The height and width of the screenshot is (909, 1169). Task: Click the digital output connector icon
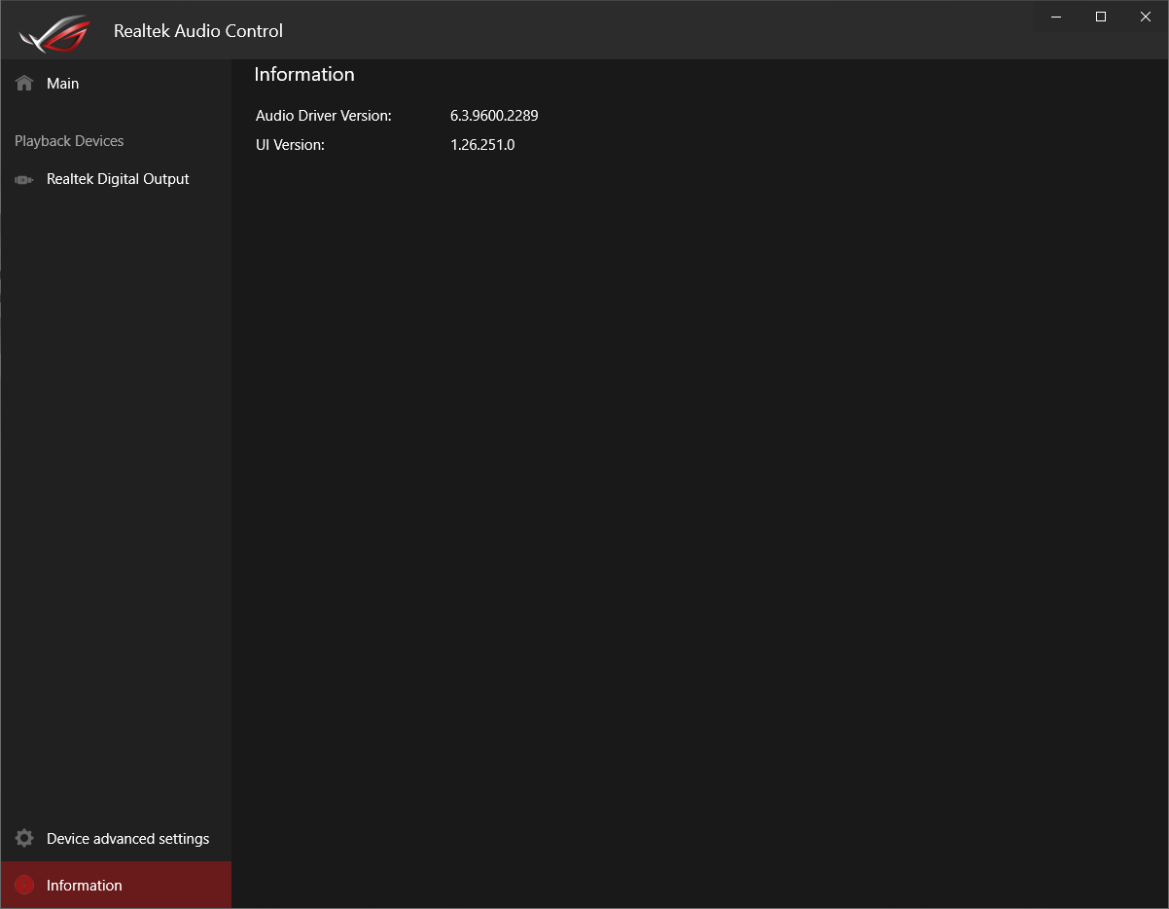tap(24, 180)
